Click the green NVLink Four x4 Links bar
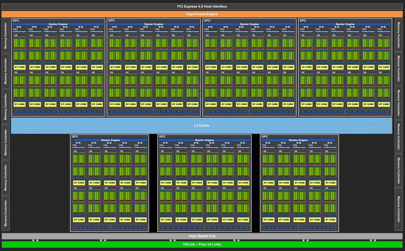The height and width of the screenshot is (251, 405). [202, 244]
